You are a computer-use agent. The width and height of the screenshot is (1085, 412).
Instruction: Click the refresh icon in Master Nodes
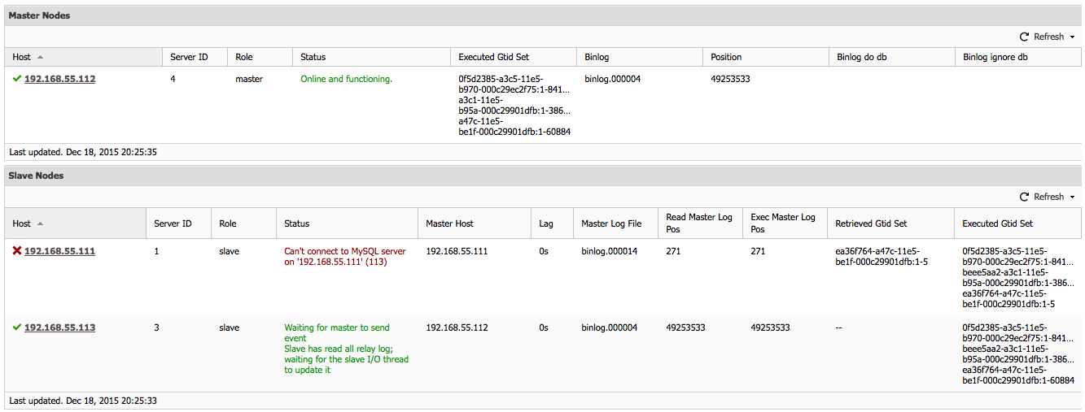(x=1025, y=37)
